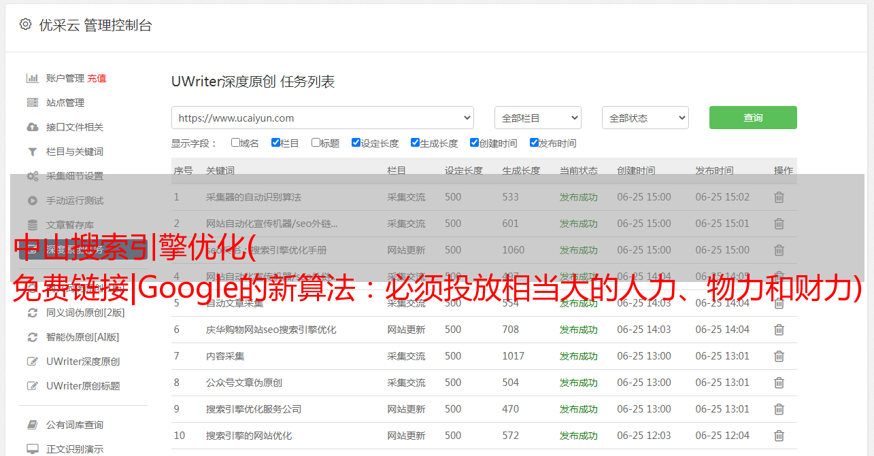Open 账户管理 bar chart icon
Screen dimensions: 874x456
pos(32,78)
